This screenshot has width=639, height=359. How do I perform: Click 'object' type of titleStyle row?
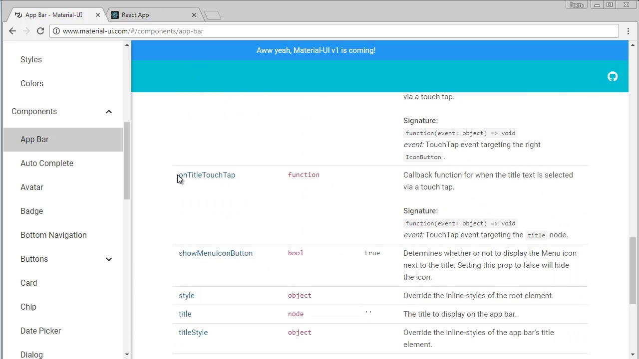300,333
